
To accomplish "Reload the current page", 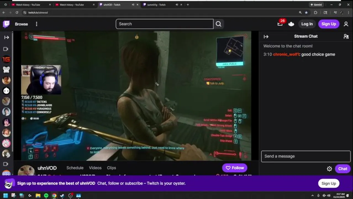I will point(17,12).
